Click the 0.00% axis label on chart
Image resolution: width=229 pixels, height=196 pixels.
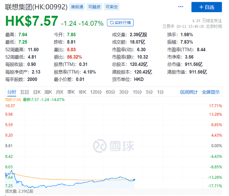(216, 146)
